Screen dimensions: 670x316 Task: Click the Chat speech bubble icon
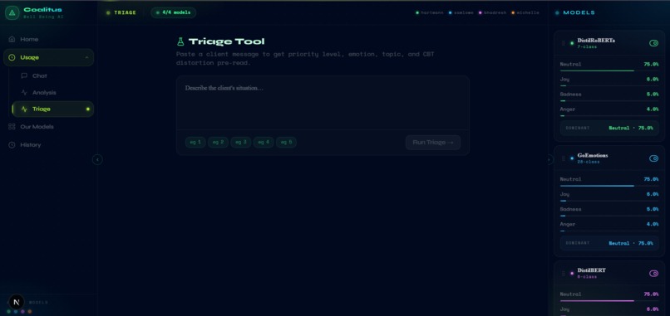coord(24,76)
